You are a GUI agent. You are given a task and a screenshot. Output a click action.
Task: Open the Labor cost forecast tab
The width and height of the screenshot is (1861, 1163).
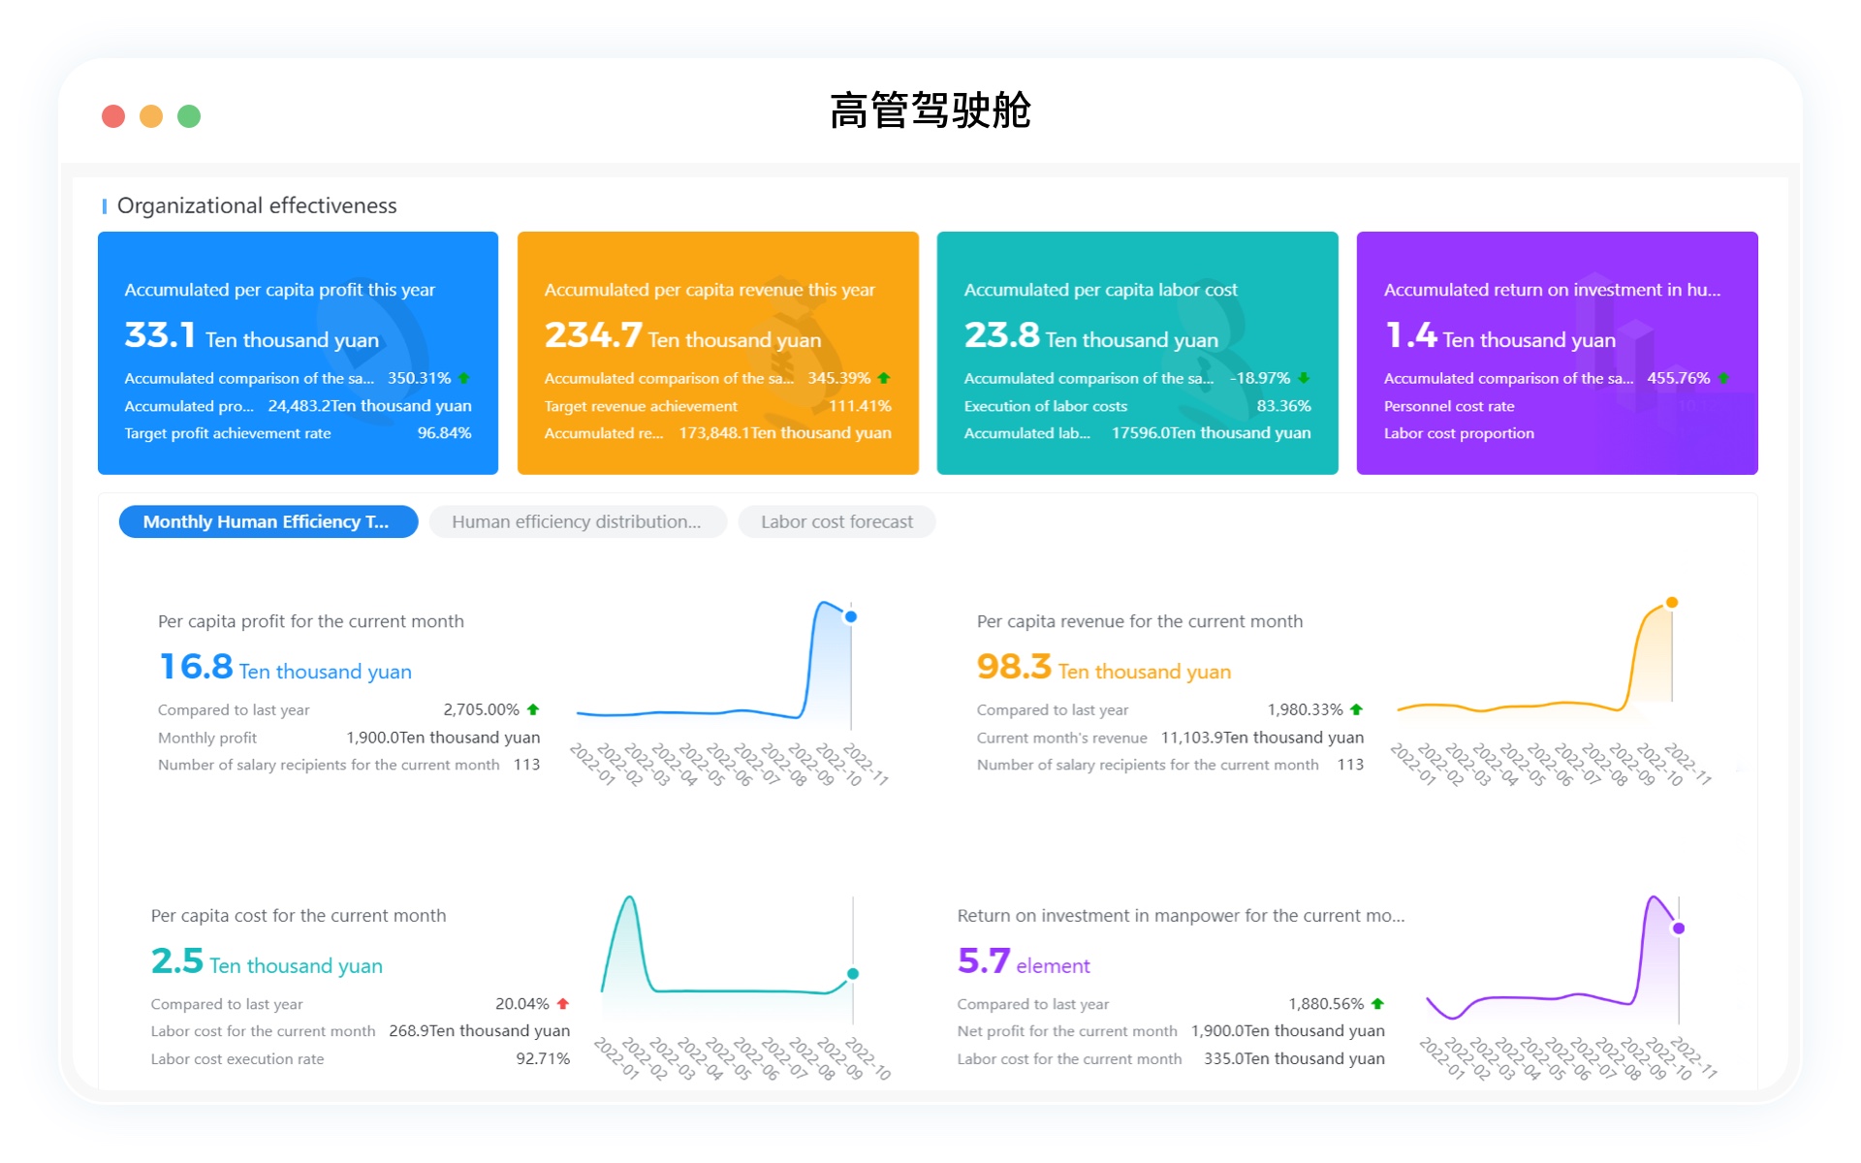point(836,521)
